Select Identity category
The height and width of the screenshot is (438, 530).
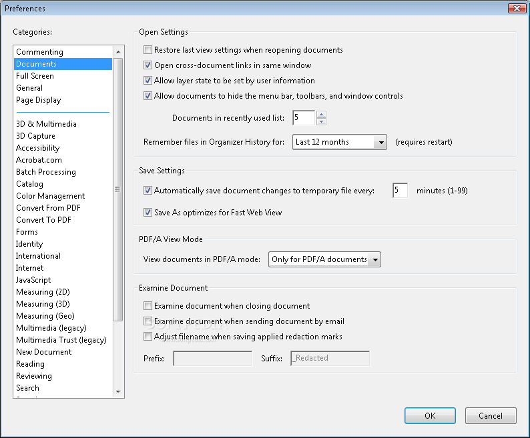pyautogui.click(x=63, y=244)
